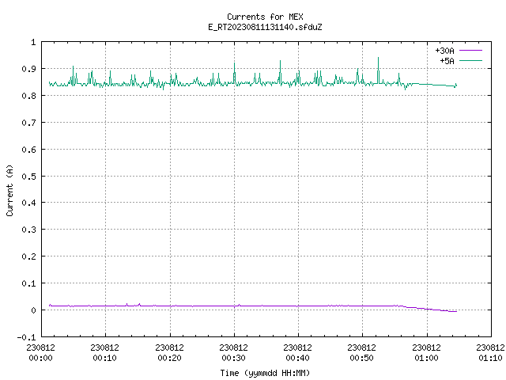Click the y-axis tick label '0.5'
This screenshot has width=506, height=380.
[28, 176]
